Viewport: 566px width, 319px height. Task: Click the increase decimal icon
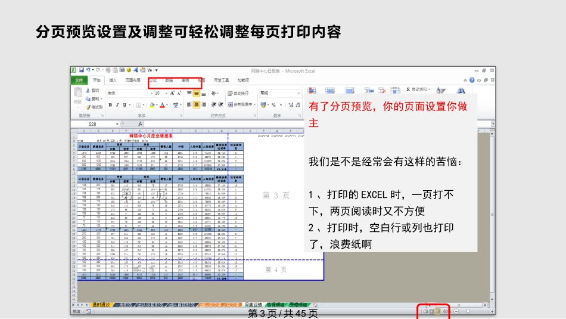point(291,105)
